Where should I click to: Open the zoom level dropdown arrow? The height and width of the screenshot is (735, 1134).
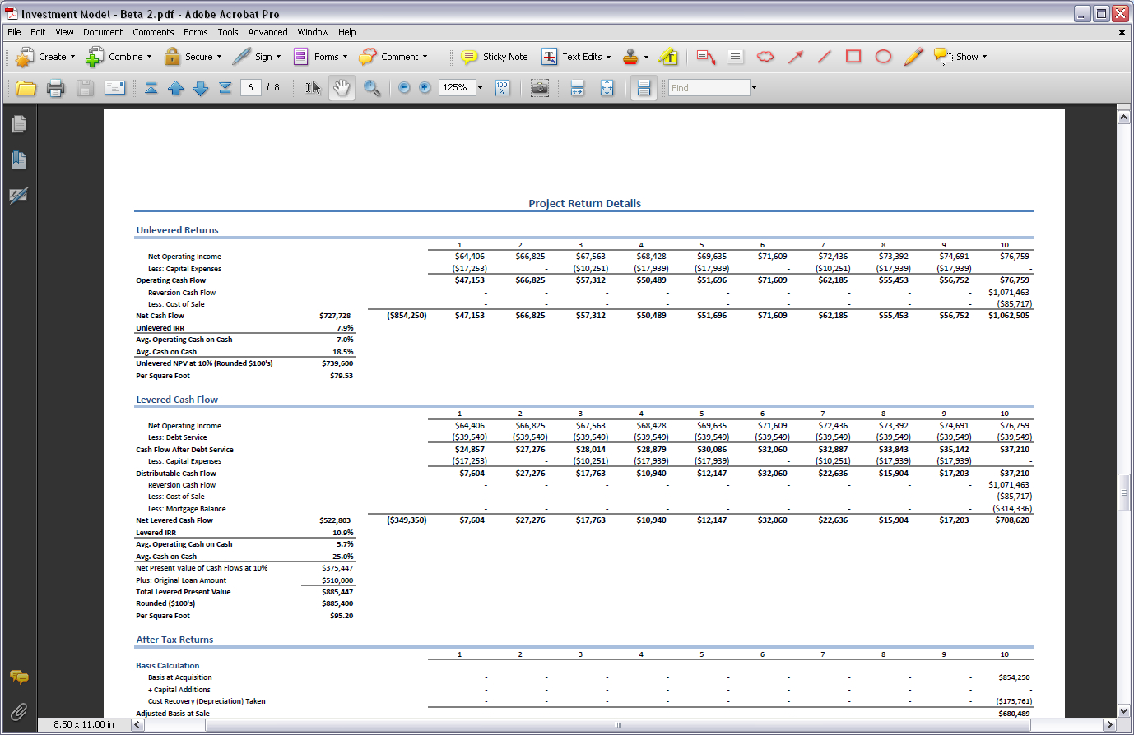(481, 88)
